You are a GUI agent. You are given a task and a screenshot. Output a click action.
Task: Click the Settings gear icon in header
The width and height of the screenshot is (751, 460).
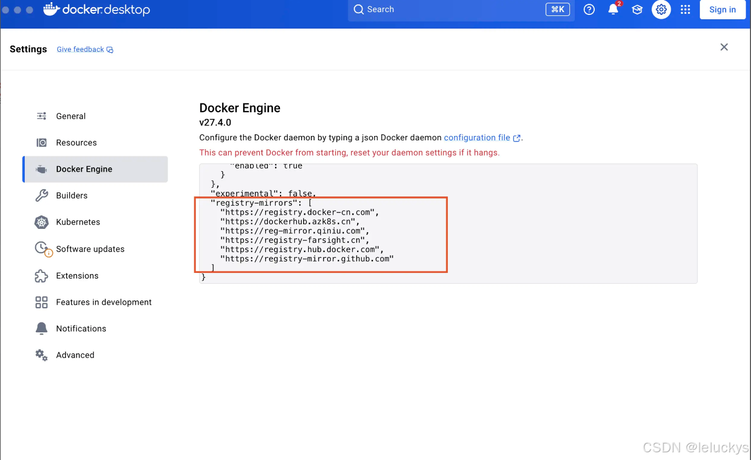[x=661, y=9]
